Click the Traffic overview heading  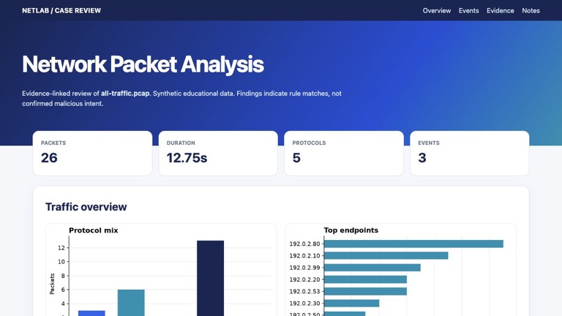pyautogui.click(x=86, y=207)
